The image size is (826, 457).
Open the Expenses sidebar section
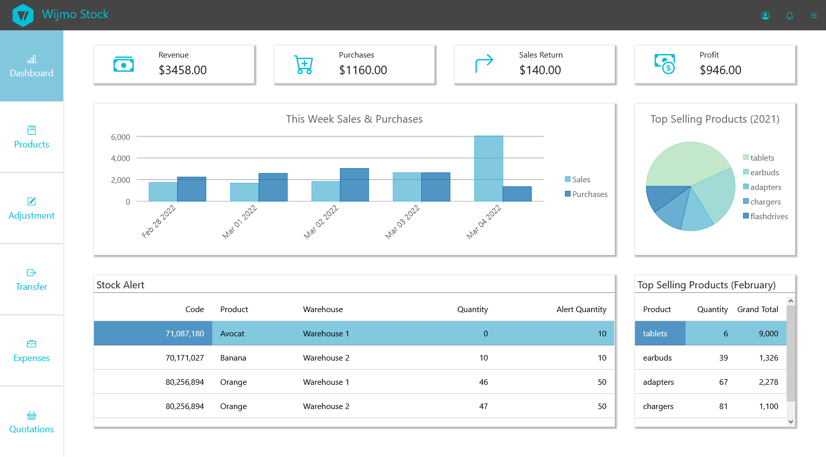31,351
